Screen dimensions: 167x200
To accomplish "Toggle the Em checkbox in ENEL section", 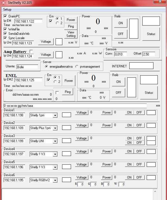I will [x=49, y=80].
